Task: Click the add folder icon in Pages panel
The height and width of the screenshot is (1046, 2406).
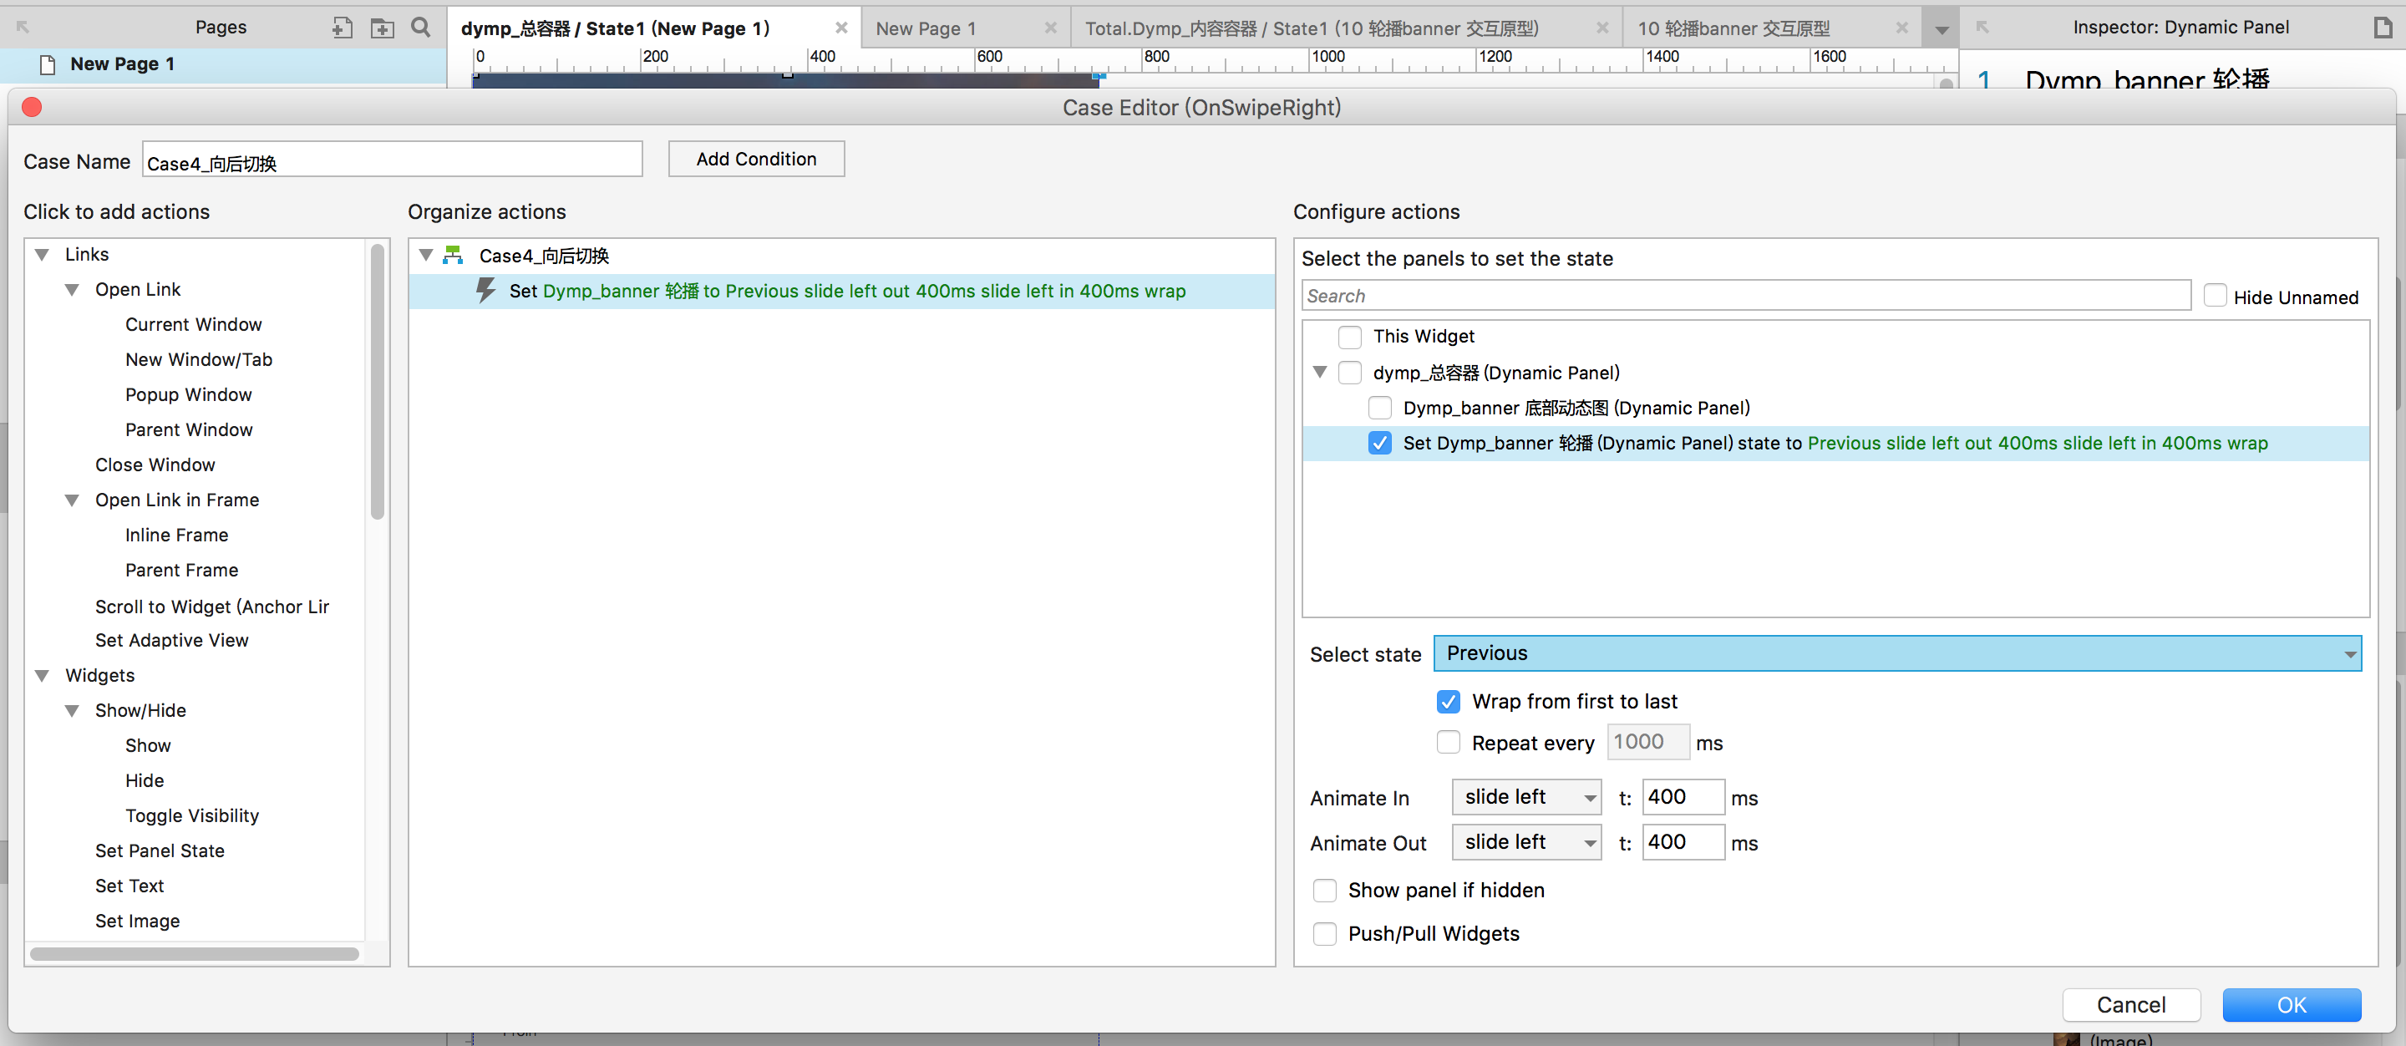Action: tap(382, 28)
